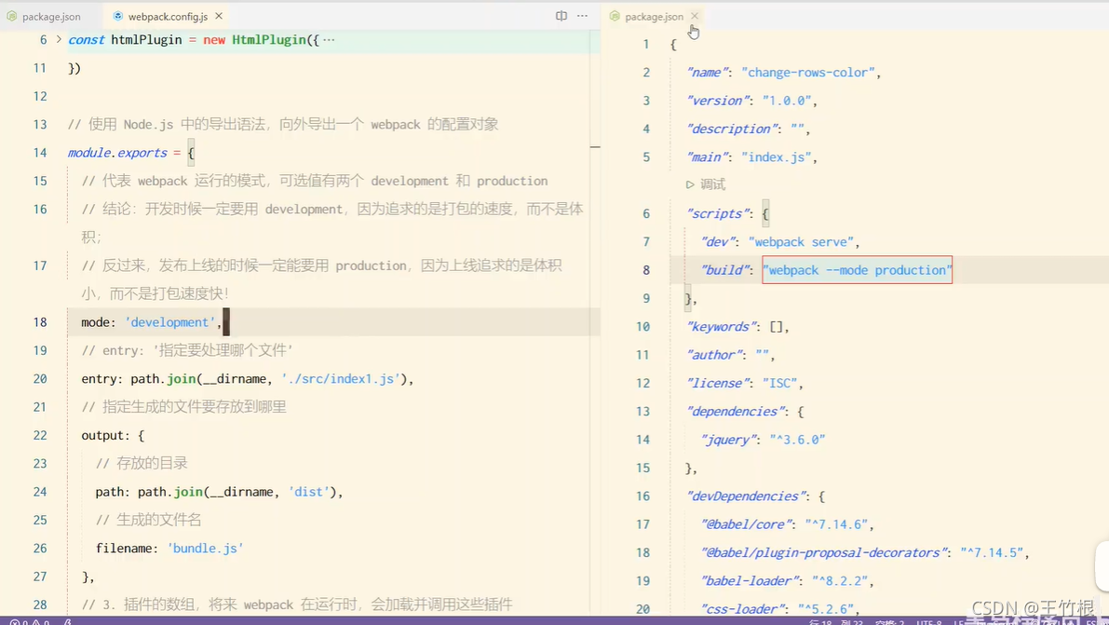Click line number 8 in the right editor

[646, 270]
